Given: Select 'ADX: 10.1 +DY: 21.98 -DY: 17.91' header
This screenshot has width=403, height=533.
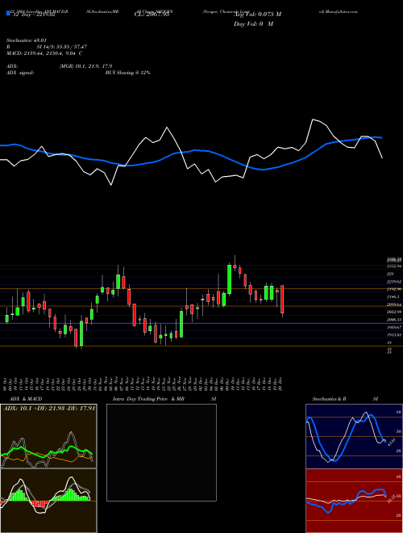Looking at the screenshot, I should pos(49,408).
